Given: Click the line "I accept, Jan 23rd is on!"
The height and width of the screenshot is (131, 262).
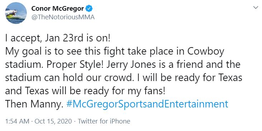Looking at the screenshot, I should 58,39.
